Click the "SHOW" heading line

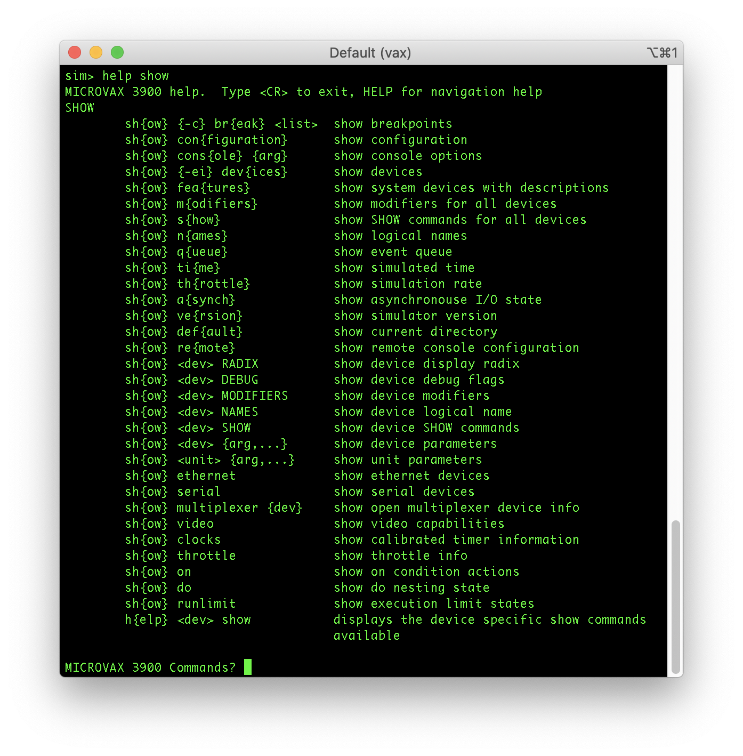79,108
